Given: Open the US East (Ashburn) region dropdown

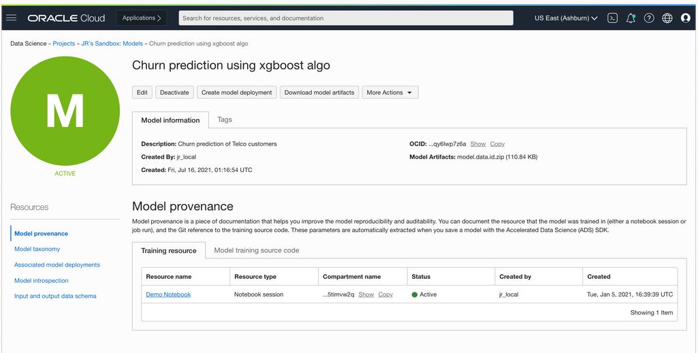Looking at the screenshot, I should (566, 18).
